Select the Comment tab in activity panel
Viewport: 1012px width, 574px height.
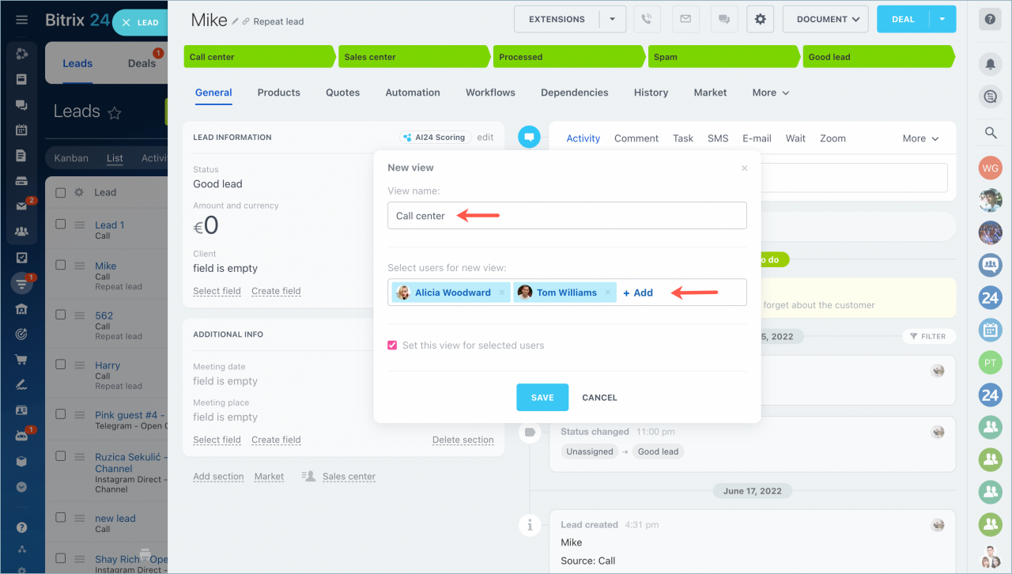(x=636, y=138)
